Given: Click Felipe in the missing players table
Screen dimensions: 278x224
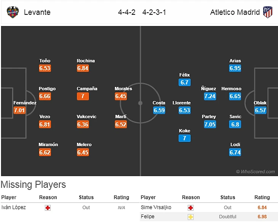Looking at the screenshot, I should point(147,217).
